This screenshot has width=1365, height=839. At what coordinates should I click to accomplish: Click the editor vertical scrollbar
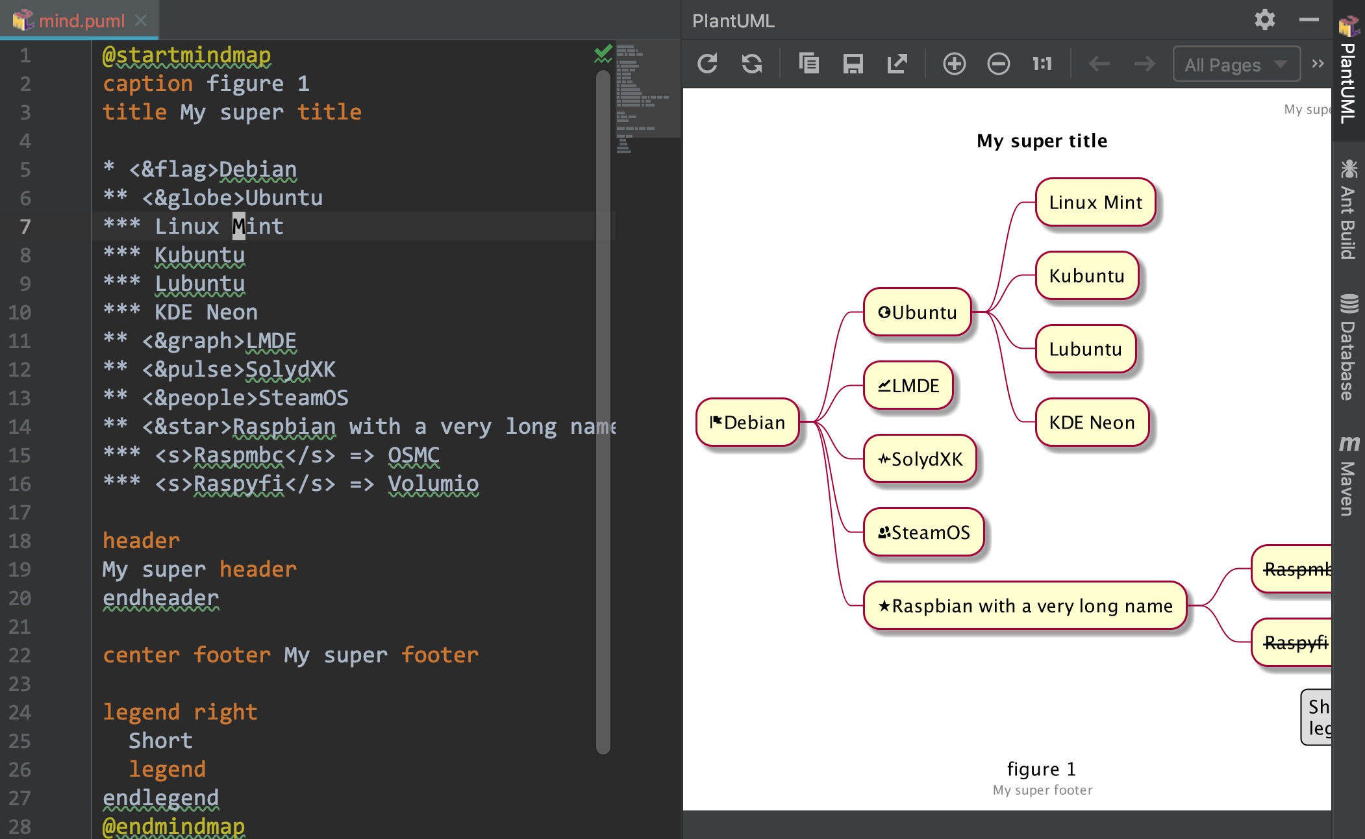[x=603, y=412]
